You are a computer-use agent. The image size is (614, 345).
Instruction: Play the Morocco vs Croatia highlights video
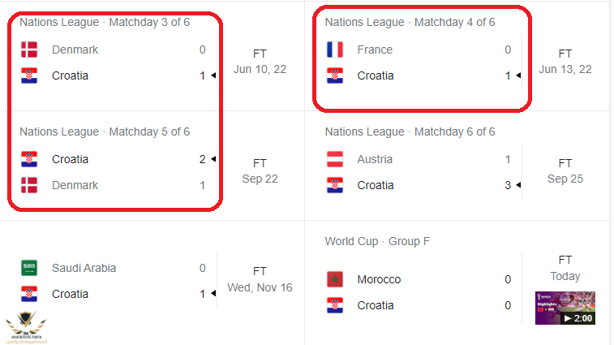tap(565, 308)
